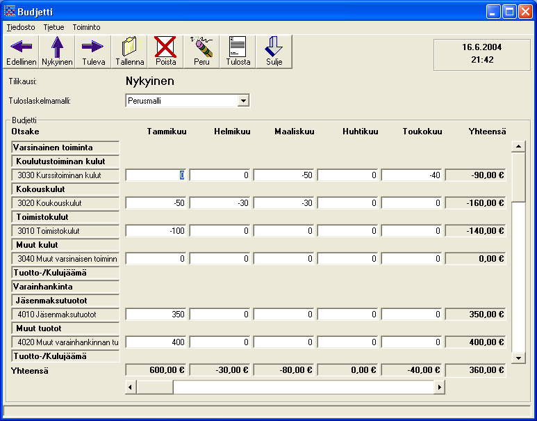Click Tammikuu field for 3020 Koukouskulut
Screen dimensions: 537x421
[x=156, y=203]
